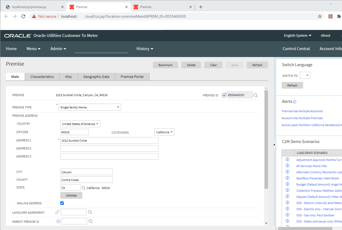Open the Premise ID context menu icon
Image resolution: width=342 pixels, height=230 pixels.
pyautogui.click(x=224, y=95)
